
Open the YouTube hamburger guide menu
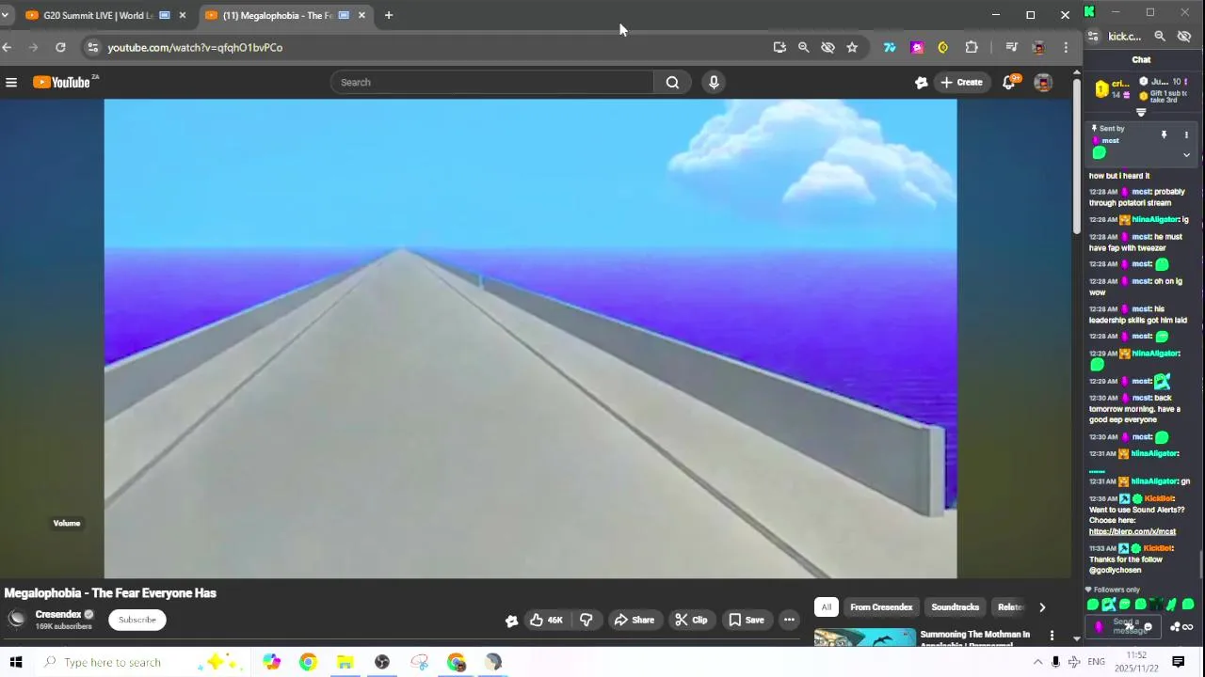(x=11, y=83)
